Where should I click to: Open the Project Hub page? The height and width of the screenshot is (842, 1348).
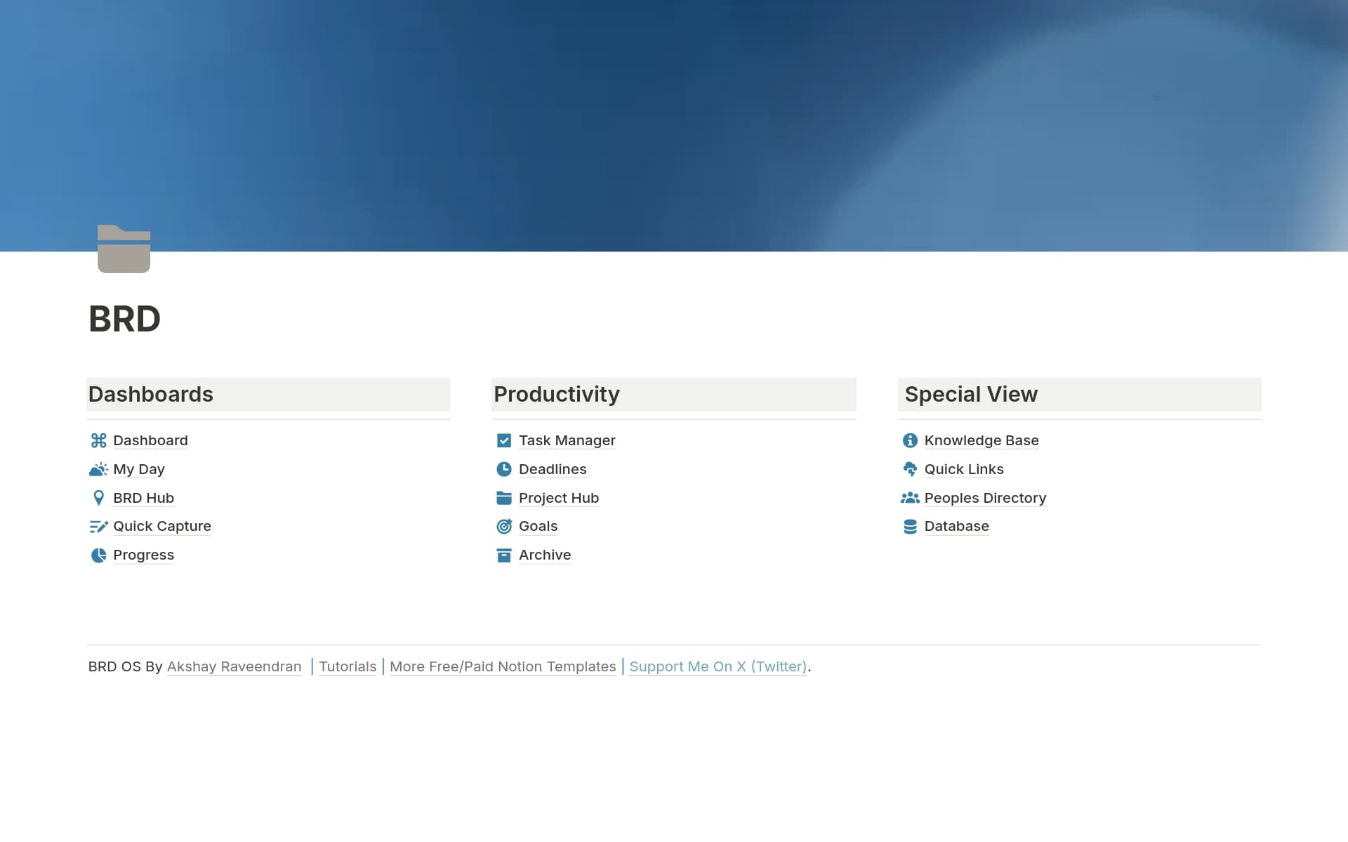click(x=558, y=498)
